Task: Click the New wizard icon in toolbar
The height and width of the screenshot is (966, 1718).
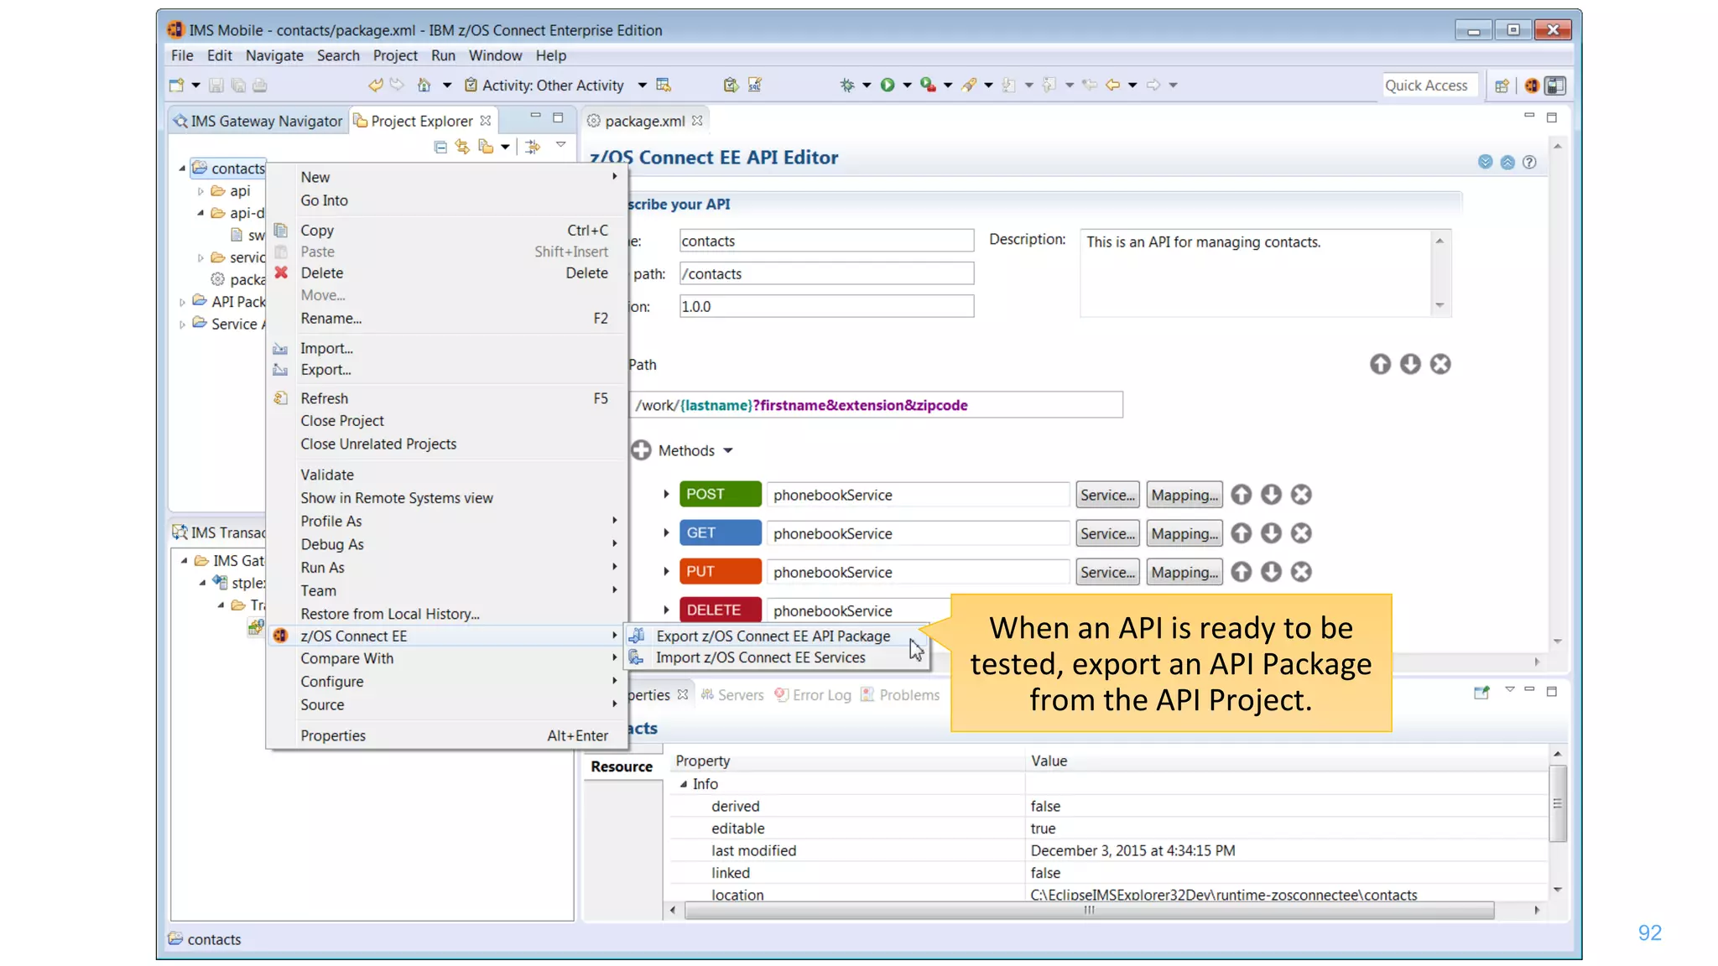Action: click(x=176, y=85)
